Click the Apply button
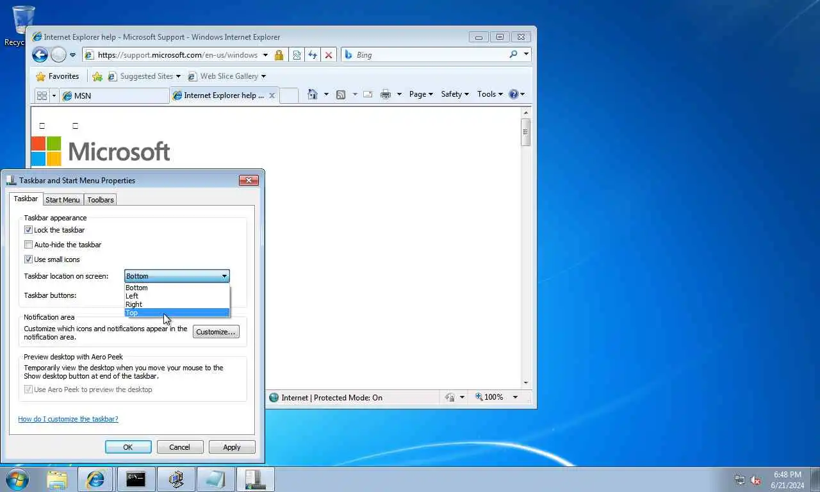820x492 pixels. click(x=232, y=447)
